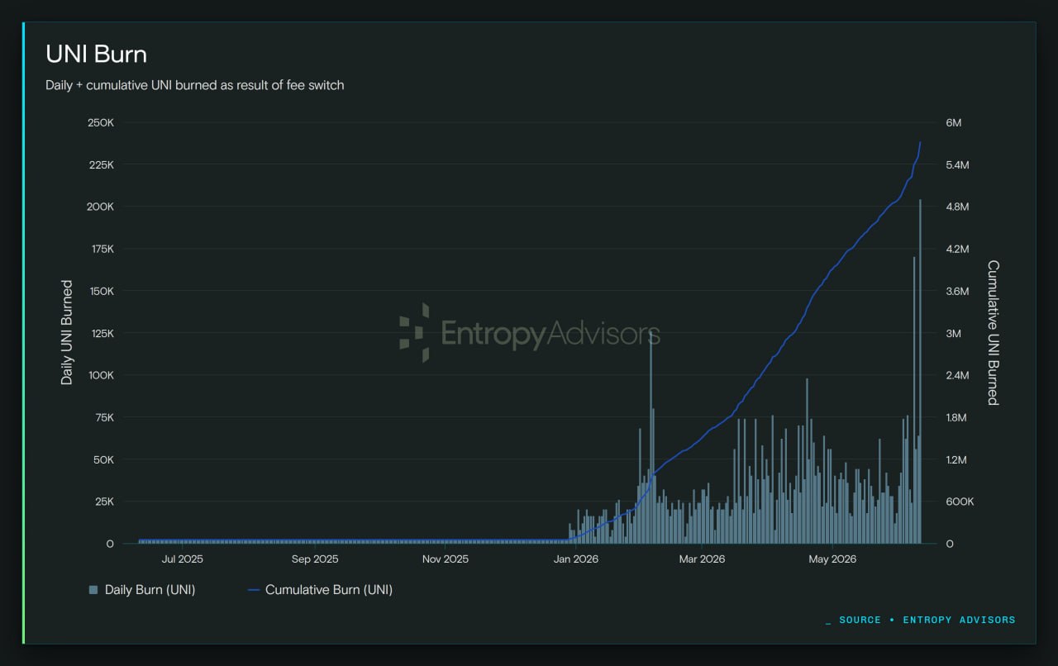Click the Jan 2026 x-axis label
This screenshot has height=666, width=1058.
coord(575,559)
